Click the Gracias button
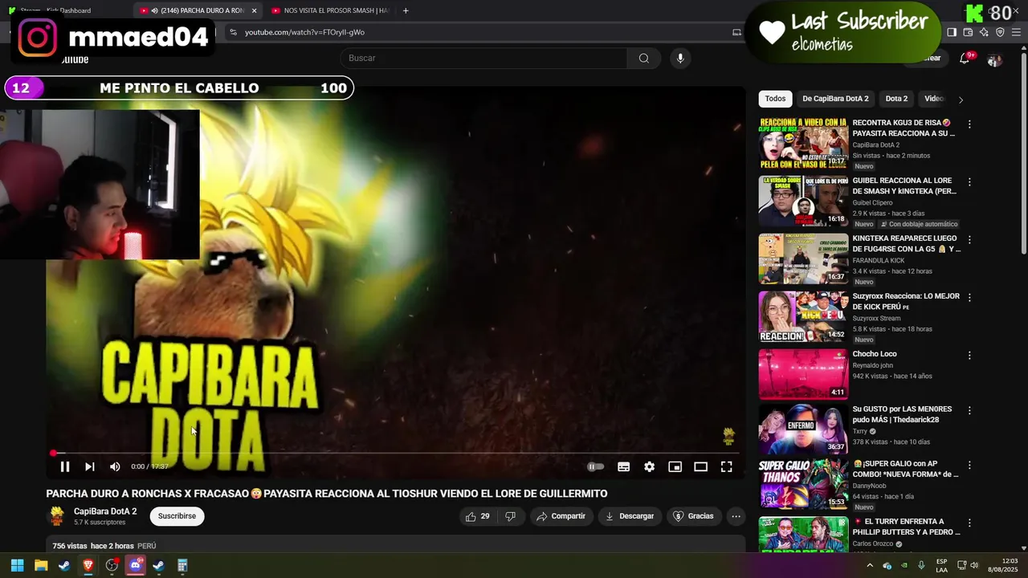Screen dimensions: 1028x578 (x=693, y=516)
